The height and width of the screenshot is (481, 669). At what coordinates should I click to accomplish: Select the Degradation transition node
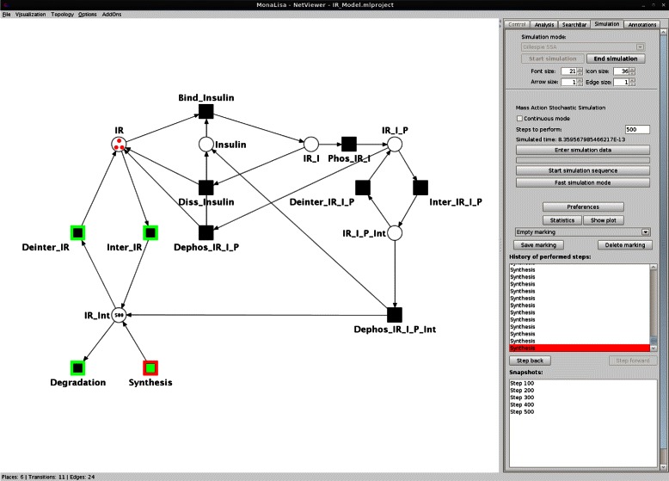77,368
